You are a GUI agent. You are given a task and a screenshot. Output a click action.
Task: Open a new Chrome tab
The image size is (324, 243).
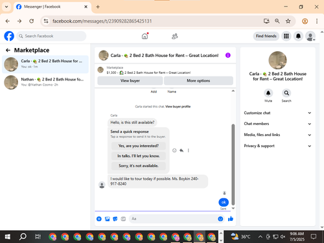pos(98,6)
